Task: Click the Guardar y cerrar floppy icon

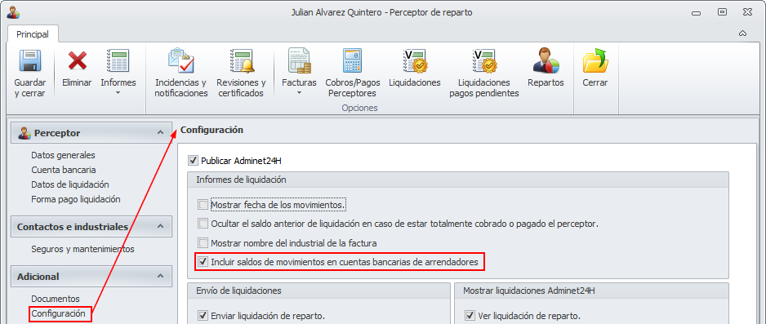Action: [29, 61]
